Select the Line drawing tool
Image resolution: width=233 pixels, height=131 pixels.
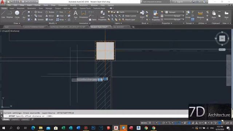click(x=3, y=15)
